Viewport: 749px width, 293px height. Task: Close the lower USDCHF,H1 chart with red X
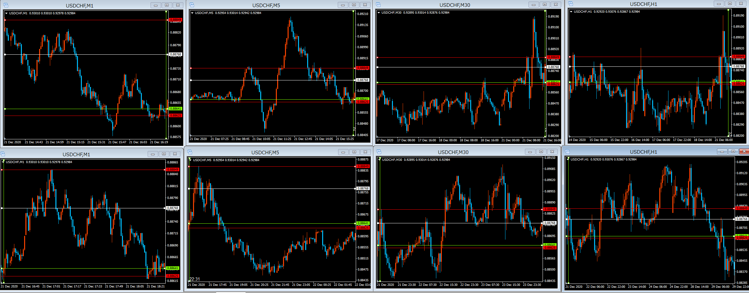(x=744, y=151)
